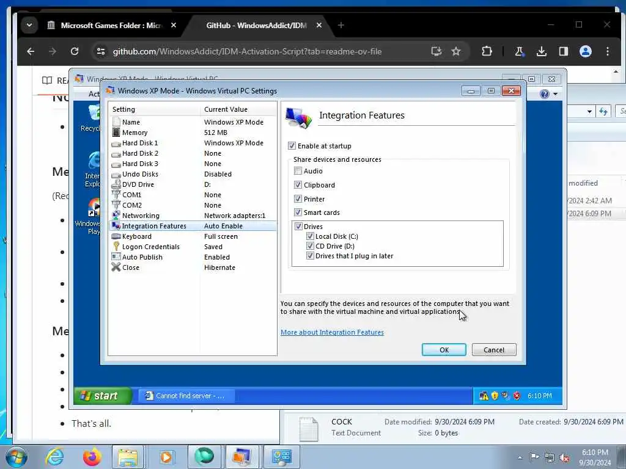This screenshot has height=469, width=626.
Task: Open the browser three-dot menu
Action: 607,51
